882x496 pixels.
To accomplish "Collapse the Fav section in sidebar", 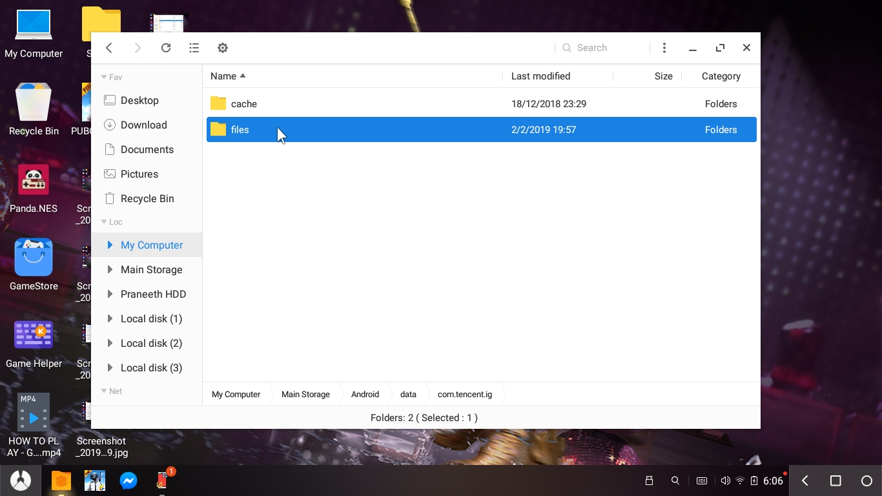I will click(105, 77).
